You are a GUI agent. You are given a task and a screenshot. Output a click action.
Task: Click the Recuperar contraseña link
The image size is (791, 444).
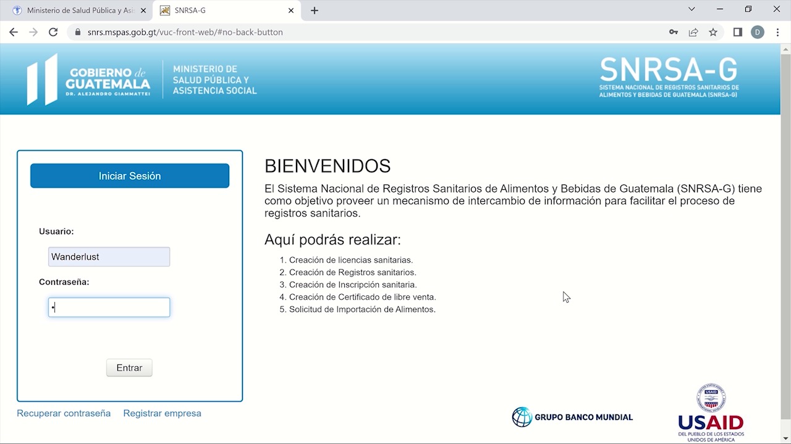(x=64, y=413)
